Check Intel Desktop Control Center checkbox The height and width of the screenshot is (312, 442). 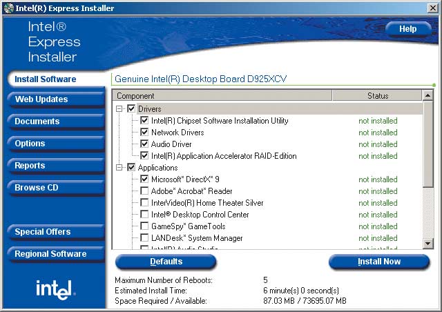144,215
